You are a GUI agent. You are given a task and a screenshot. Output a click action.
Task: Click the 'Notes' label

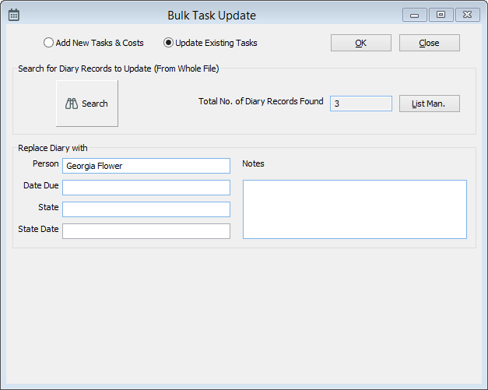point(253,163)
